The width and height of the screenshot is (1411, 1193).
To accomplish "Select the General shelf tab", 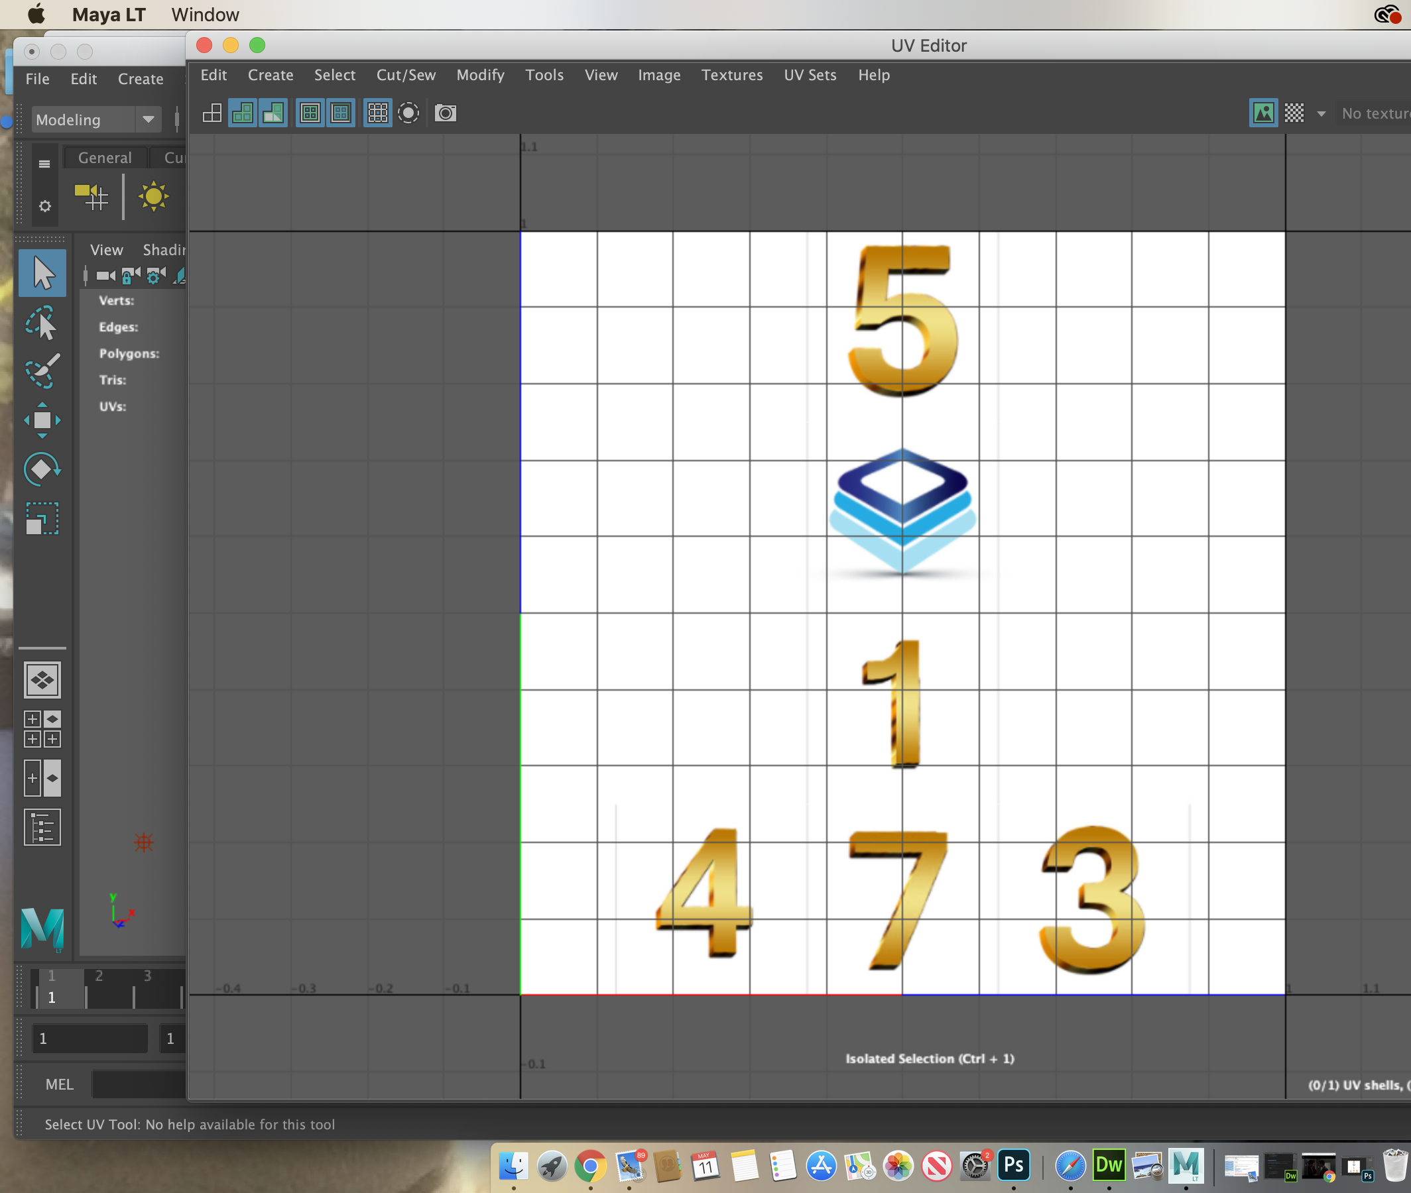I will tap(105, 158).
